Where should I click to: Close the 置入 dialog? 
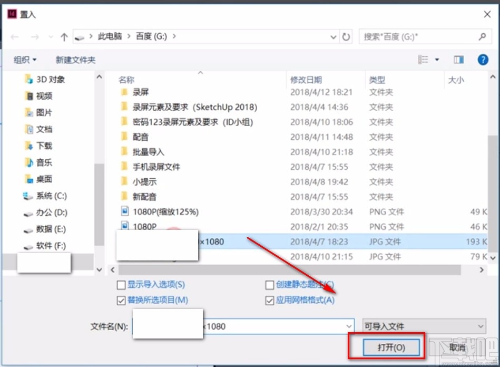(487, 14)
